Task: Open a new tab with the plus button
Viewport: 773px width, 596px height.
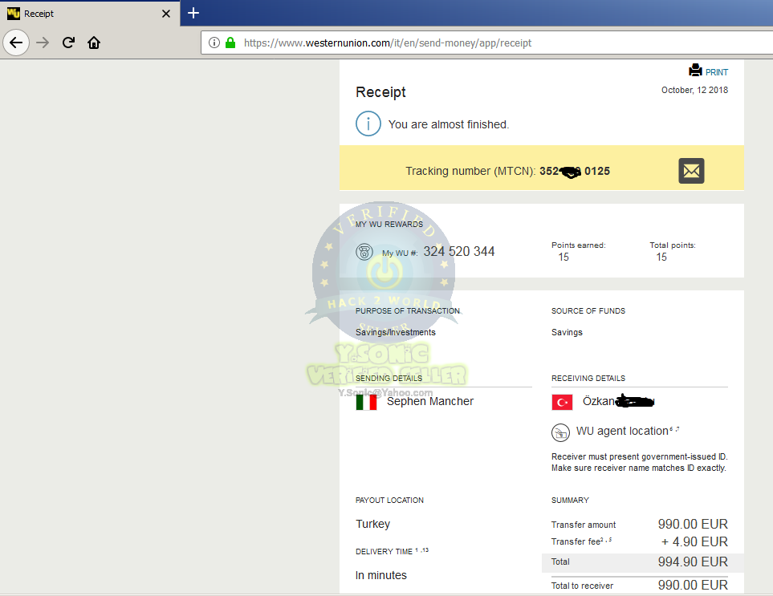Action: (x=193, y=13)
